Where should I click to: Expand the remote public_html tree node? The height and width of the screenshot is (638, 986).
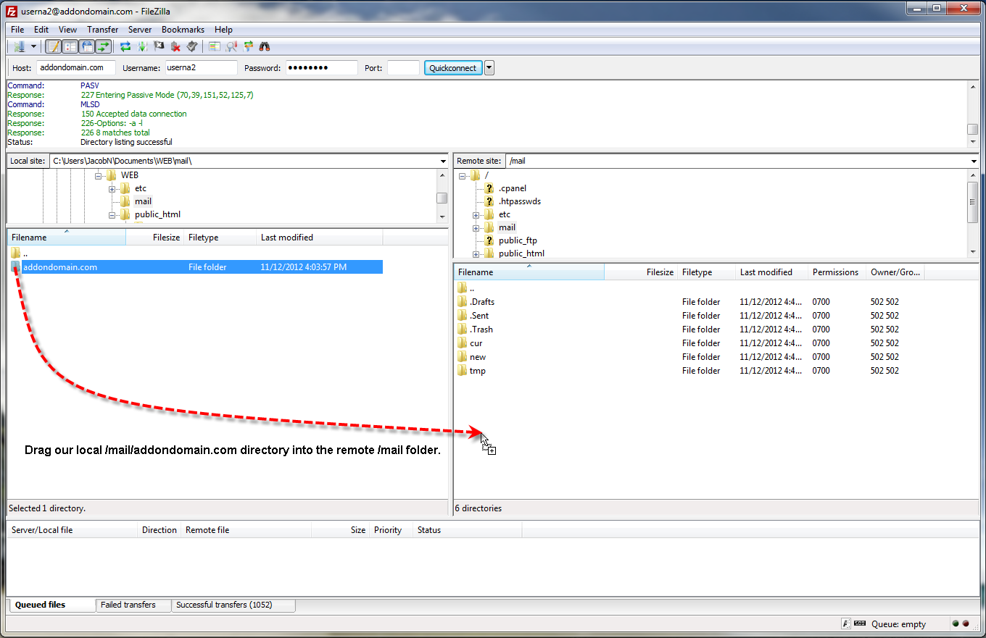tap(476, 253)
